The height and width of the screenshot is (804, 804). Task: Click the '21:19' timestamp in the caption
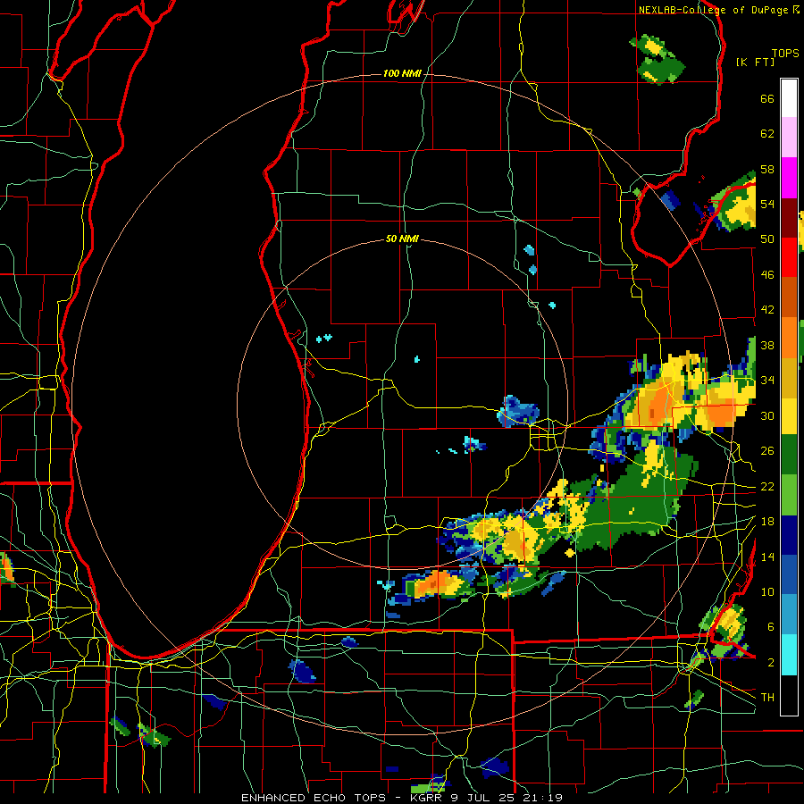click(543, 798)
